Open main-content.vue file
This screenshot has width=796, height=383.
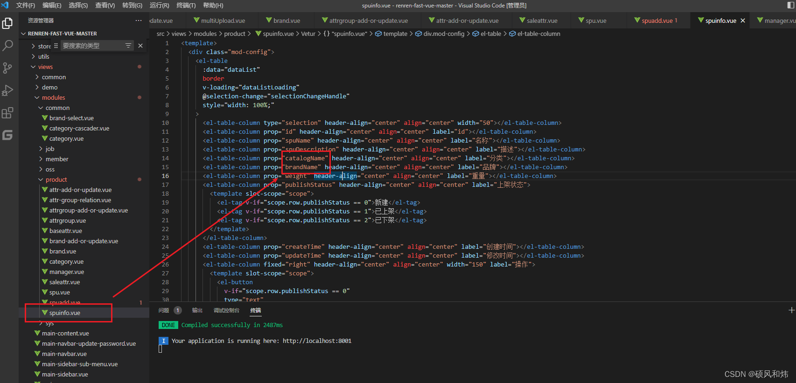pyautogui.click(x=65, y=333)
